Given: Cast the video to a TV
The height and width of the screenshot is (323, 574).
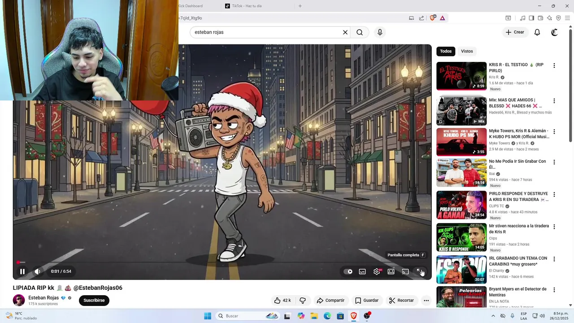Looking at the screenshot, I should click(405, 271).
